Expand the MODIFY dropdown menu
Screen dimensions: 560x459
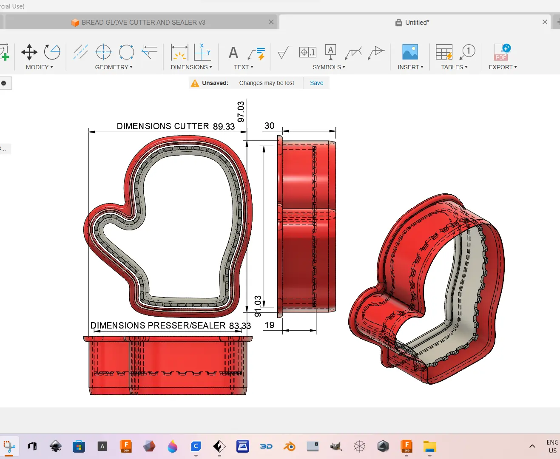40,67
